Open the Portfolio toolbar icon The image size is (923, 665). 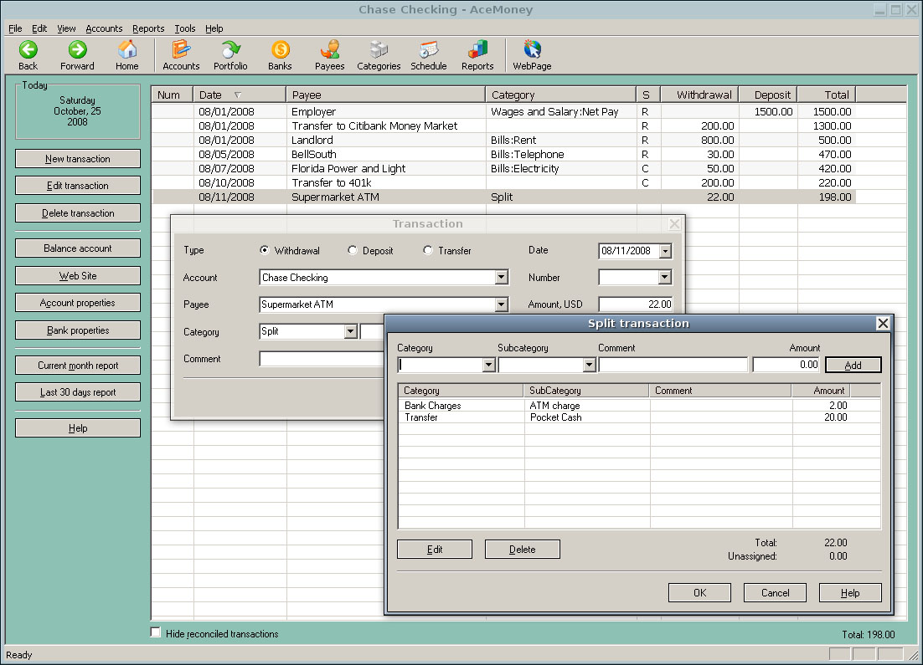pos(230,55)
